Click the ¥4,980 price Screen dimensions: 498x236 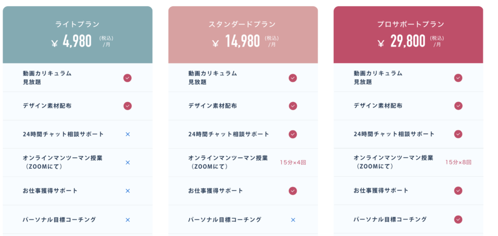click(x=72, y=42)
